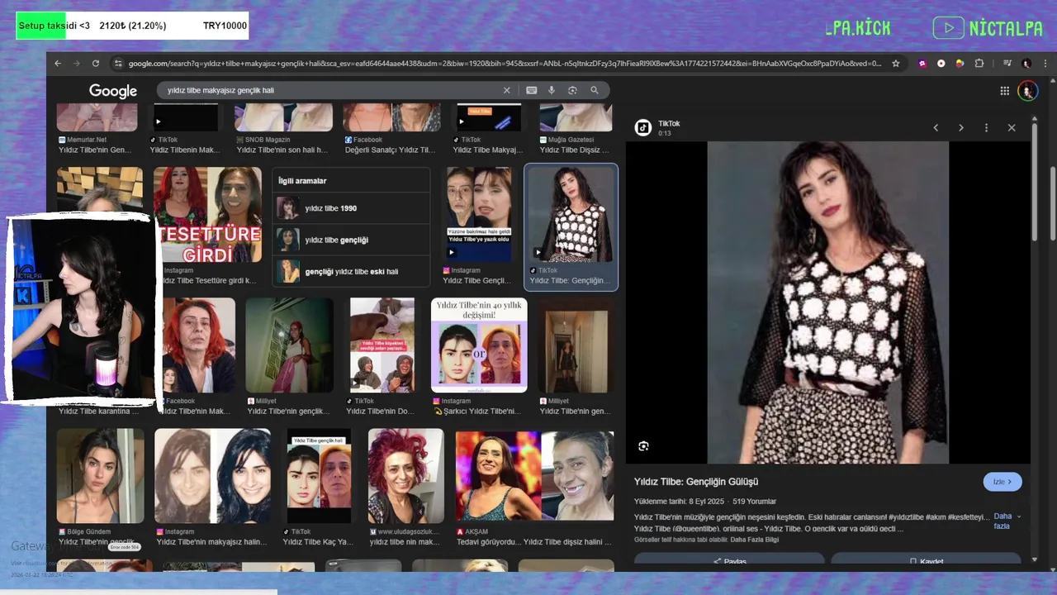Screen dimensions: 1057x595
Task: Open AKŞAM Tedavi görüyordu thumbnail
Action: click(x=535, y=476)
